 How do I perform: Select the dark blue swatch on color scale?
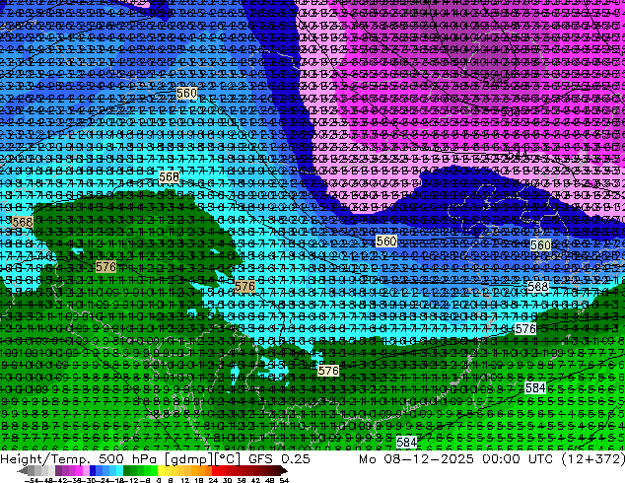coord(93,471)
